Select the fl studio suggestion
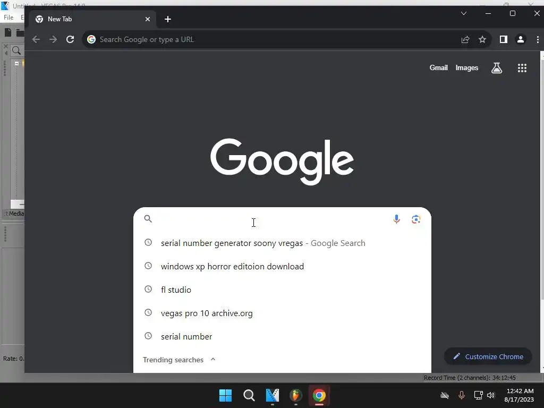This screenshot has height=408, width=544. click(282, 290)
